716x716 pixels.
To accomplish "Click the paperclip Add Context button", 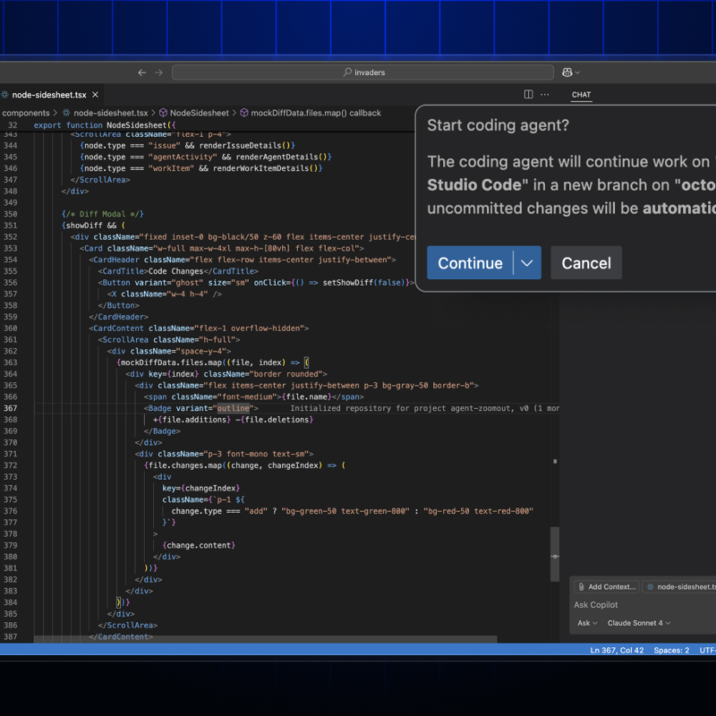I will pyautogui.click(x=607, y=586).
